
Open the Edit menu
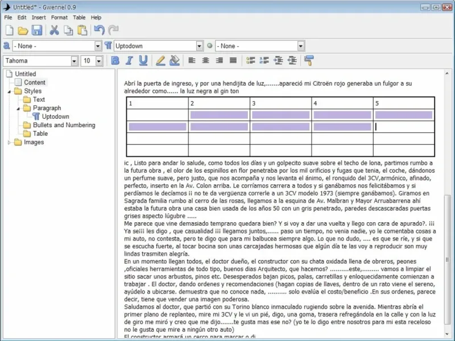pyautogui.click(x=22, y=18)
